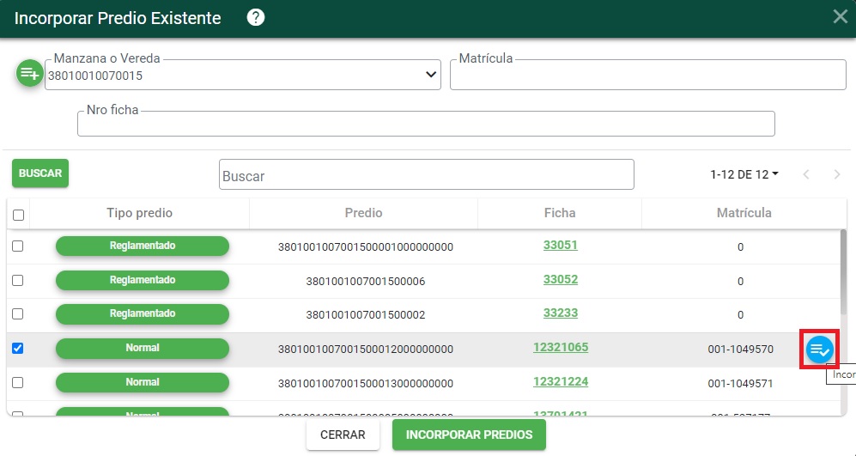The height and width of the screenshot is (456, 856).
Task: Click the Normal badge in row 12321224
Action: [x=143, y=382]
